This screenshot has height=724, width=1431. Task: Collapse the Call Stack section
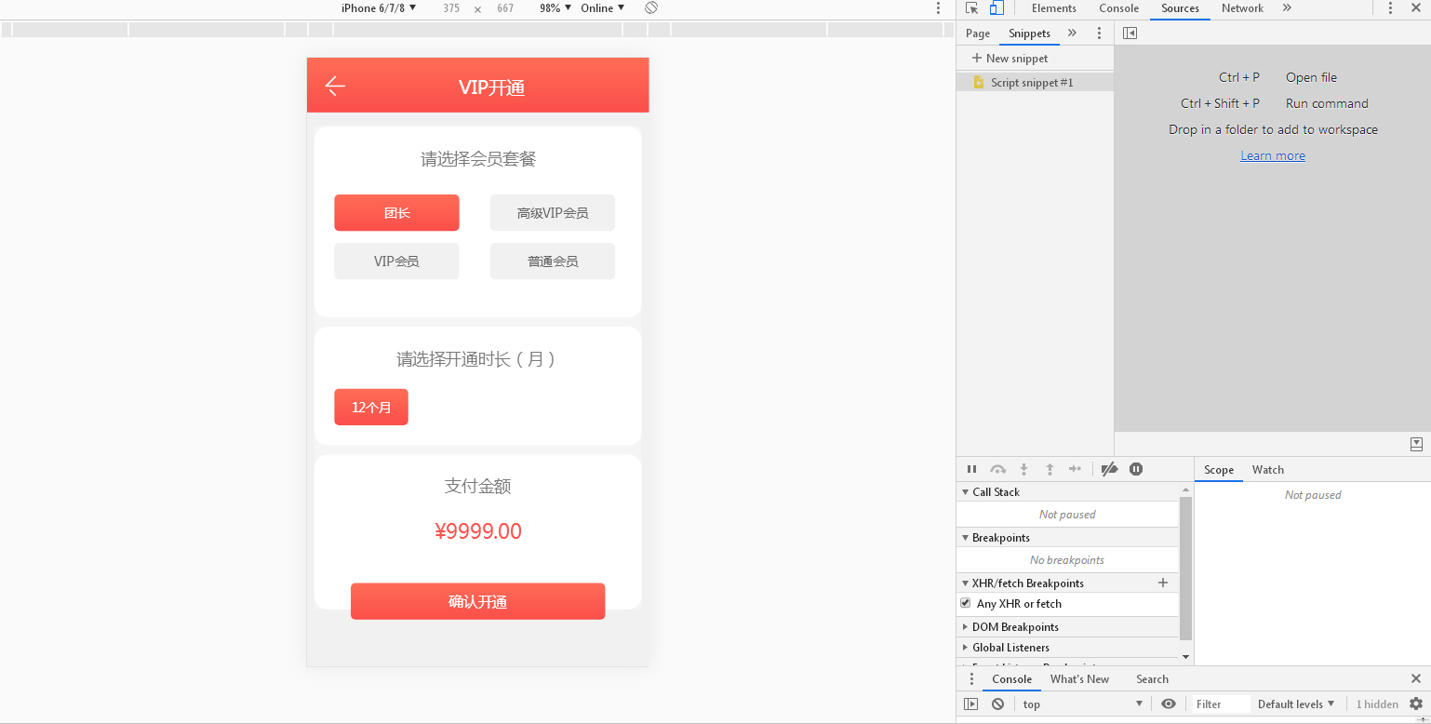pyautogui.click(x=966, y=491)
